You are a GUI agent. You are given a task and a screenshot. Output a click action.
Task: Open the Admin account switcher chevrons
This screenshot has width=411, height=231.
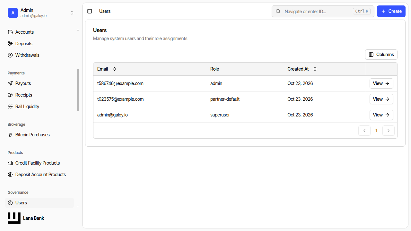tap(72, 13)
